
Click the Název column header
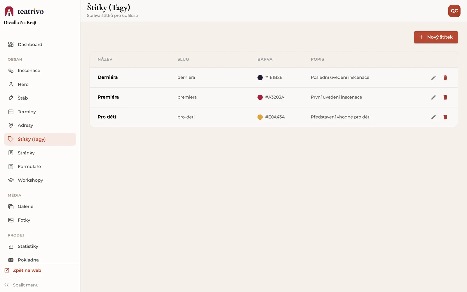coord(105,59)
